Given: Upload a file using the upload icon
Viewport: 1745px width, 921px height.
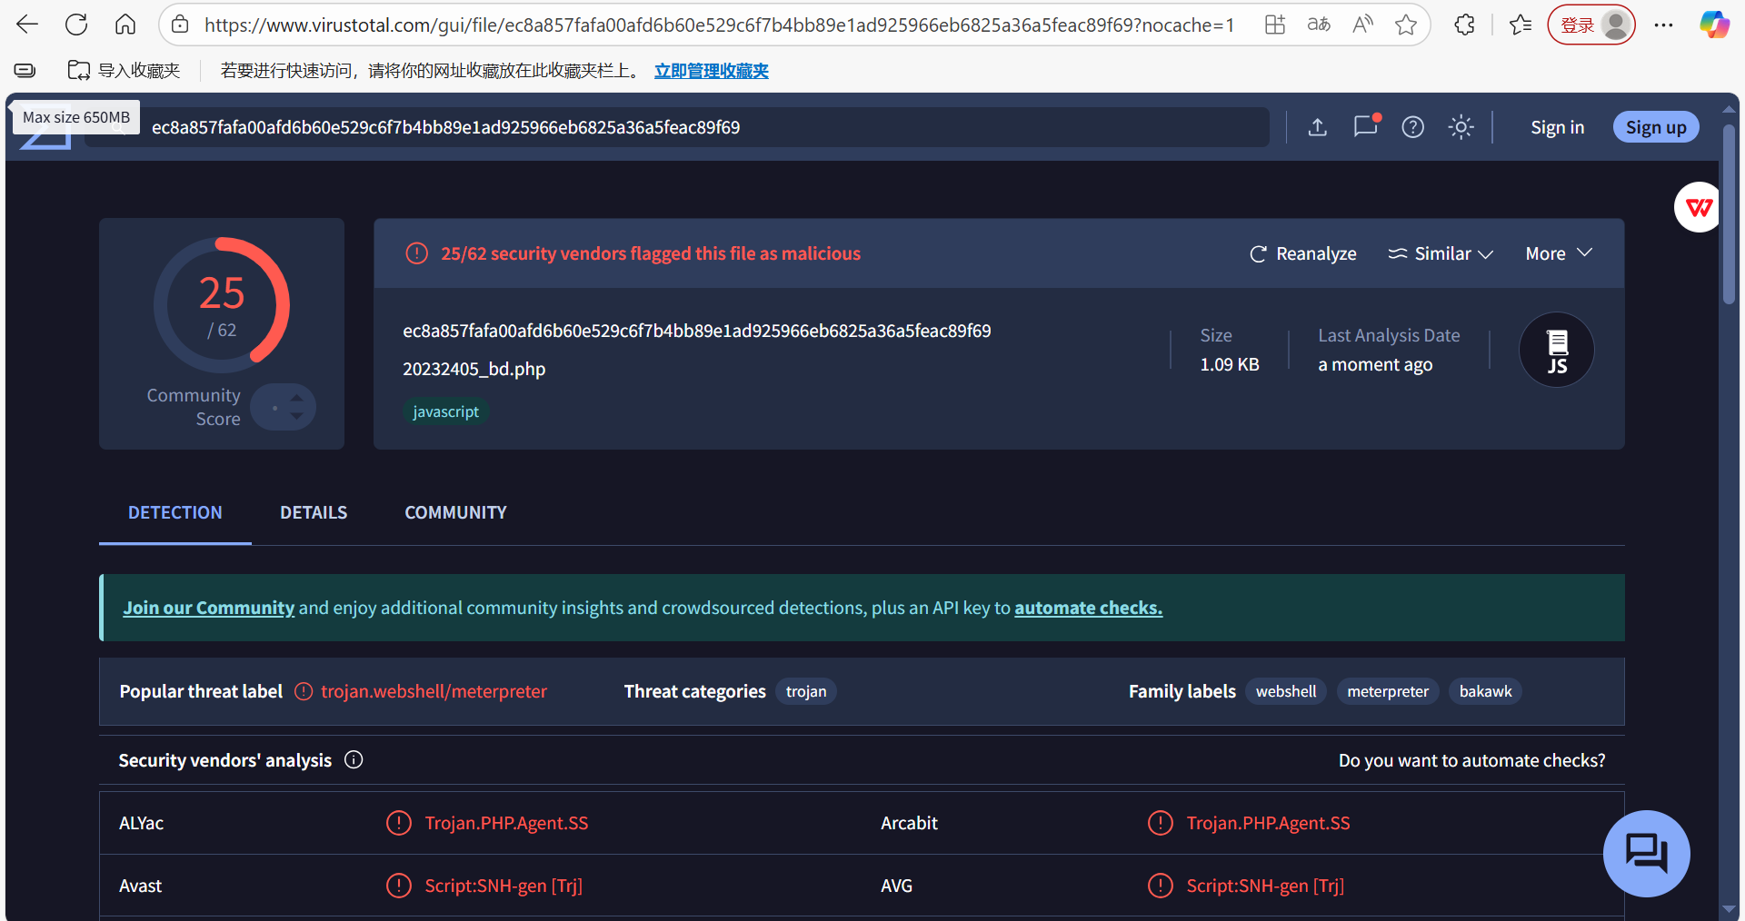Looking at the screenshot, I should pos(1318,127).
